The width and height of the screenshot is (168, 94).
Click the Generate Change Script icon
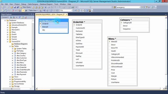(19, 10)
